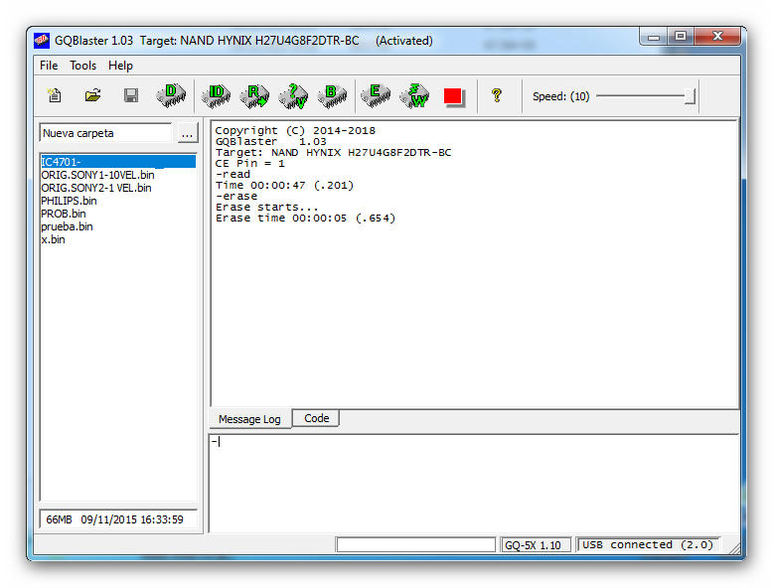Select PHILIPS.bin in the file list
774x588 pixels.
(x=70, y=201)
